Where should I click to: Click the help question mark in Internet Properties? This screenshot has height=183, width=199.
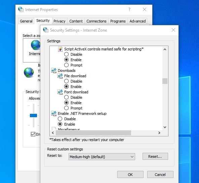129,9
